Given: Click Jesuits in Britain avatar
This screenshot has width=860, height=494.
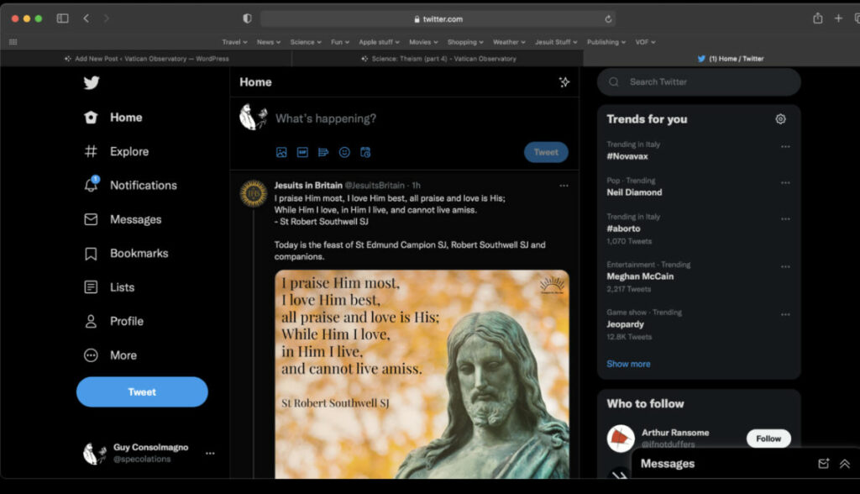Looking at the screenshot, I should pos(254,194).
